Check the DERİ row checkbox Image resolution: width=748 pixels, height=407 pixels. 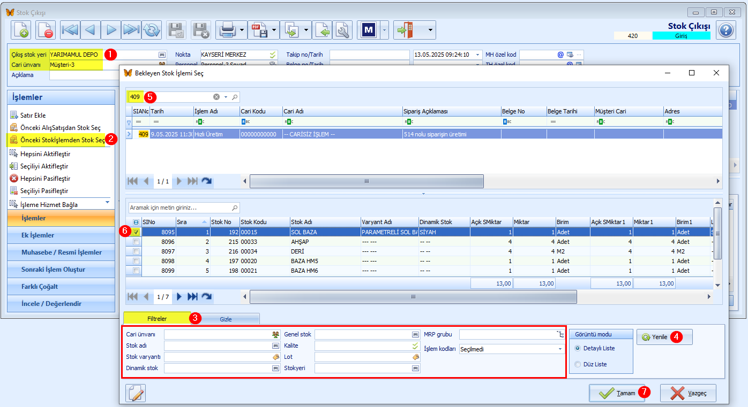click(136, 251)
